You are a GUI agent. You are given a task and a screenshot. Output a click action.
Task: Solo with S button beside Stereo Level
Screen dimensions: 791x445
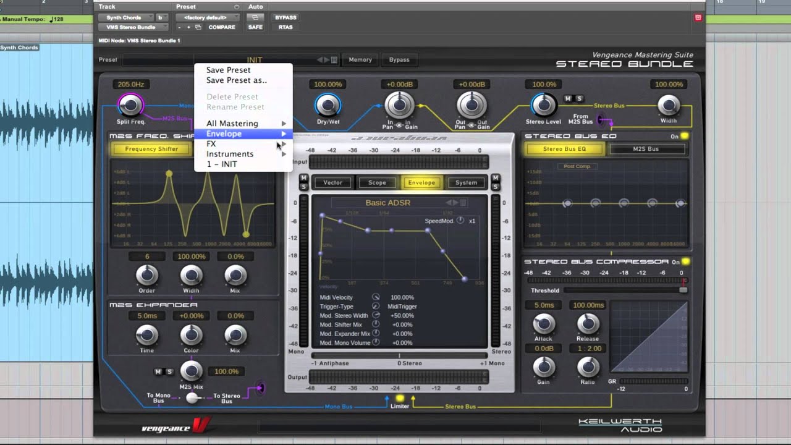tap(579, 98)
